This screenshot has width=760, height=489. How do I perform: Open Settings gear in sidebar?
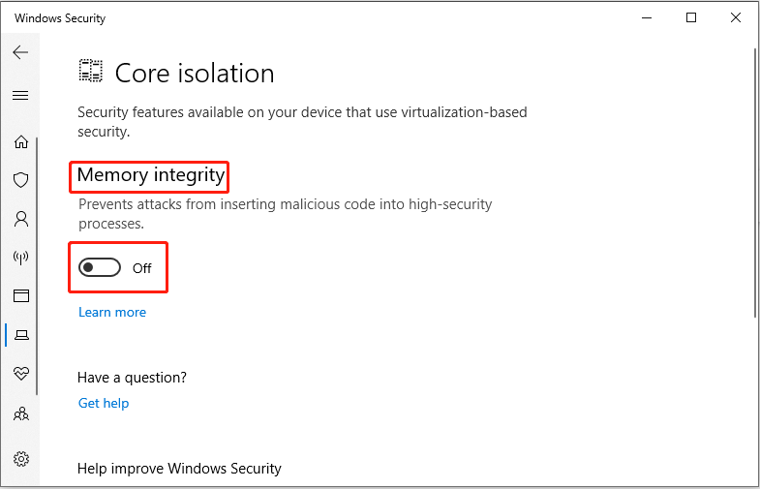[20, 458]
